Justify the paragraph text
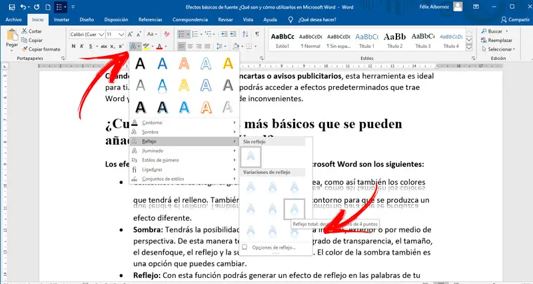Image resolution: width=533 pixels, height=284 pixels. click(207, 46)
